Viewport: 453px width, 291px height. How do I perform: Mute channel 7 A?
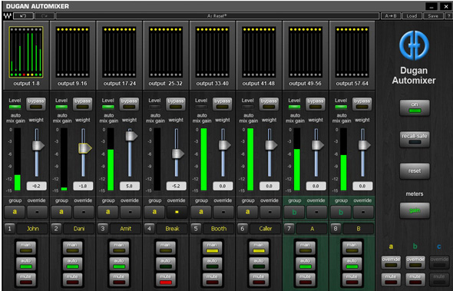click(305, 279)
